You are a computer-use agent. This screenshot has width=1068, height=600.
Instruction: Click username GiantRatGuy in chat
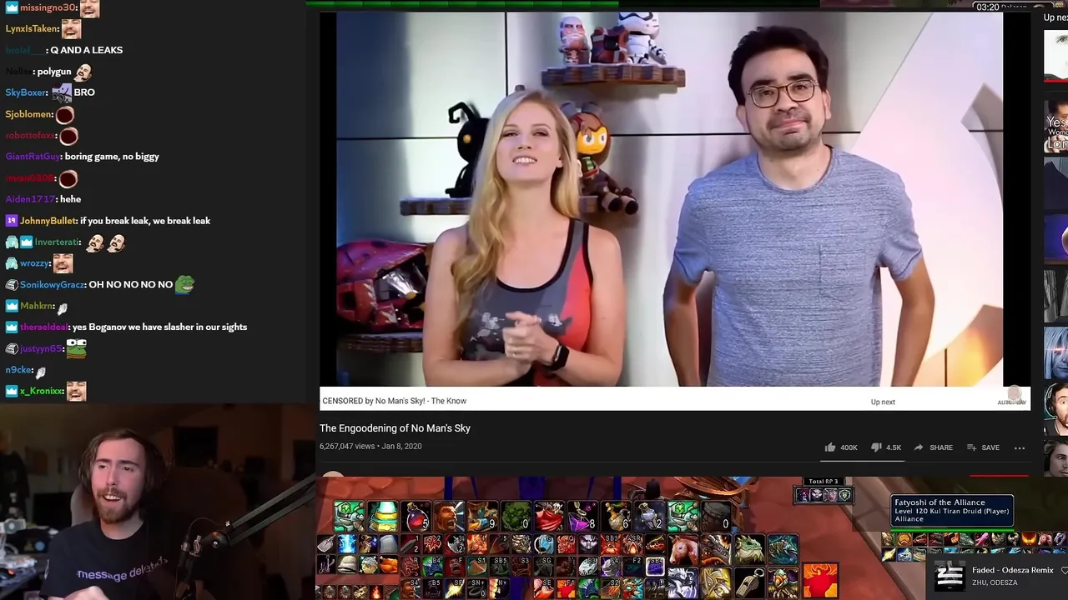click(33, 156)
